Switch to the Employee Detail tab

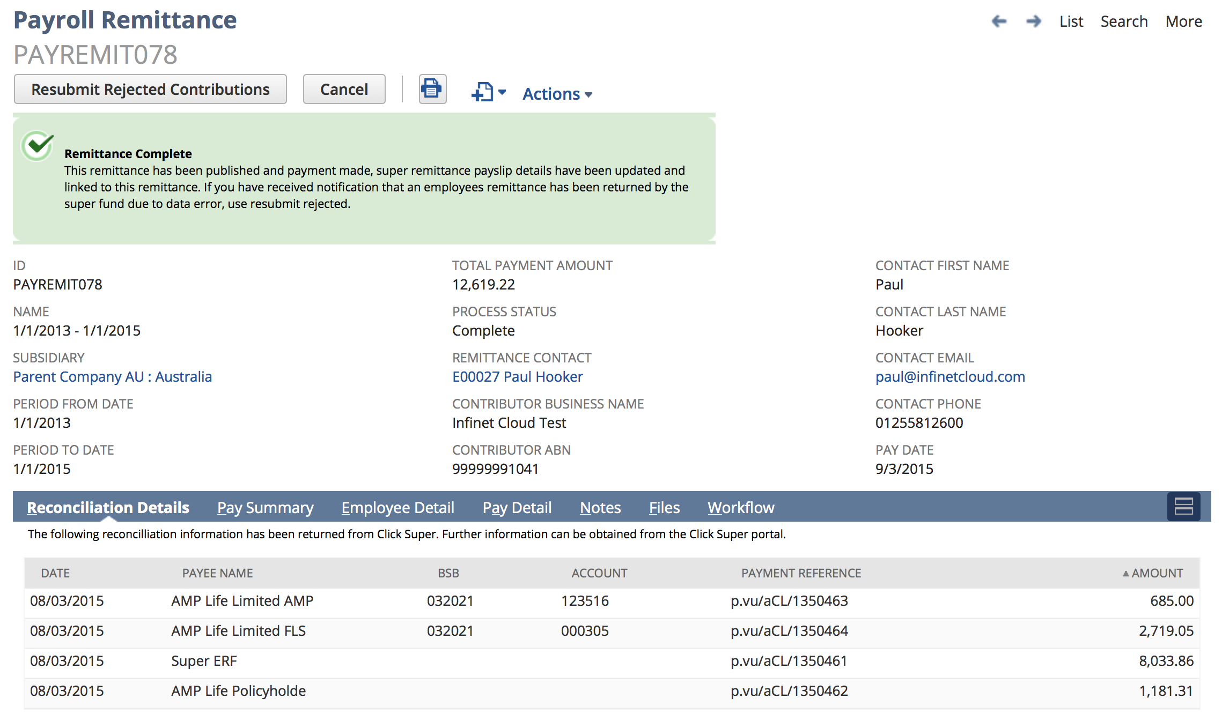click(397, 507)
